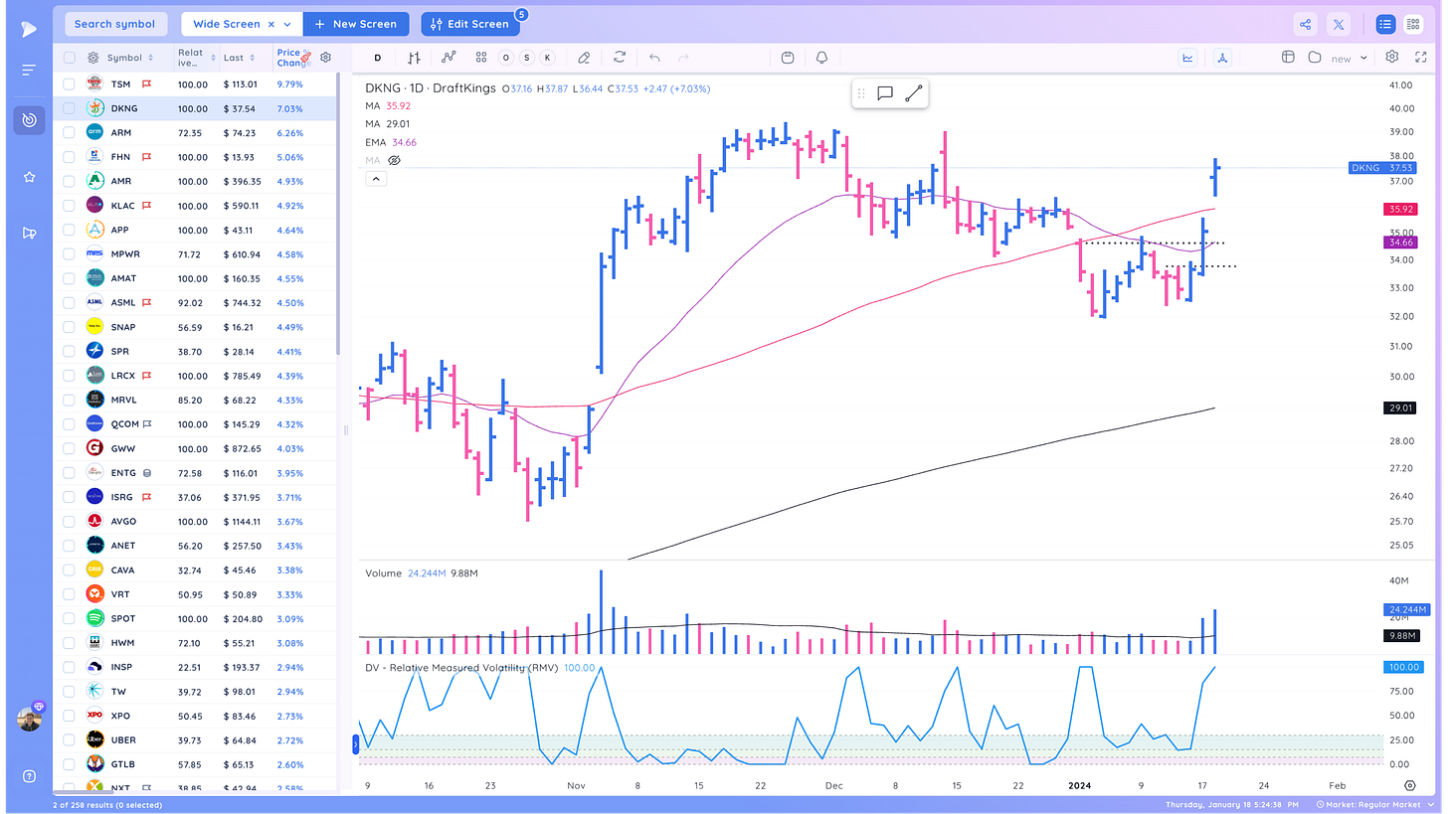Switch to the grid table layout icon
Image resolution: width=1448 pixels, height=814 pixels.
click(x=1413, y=25)
